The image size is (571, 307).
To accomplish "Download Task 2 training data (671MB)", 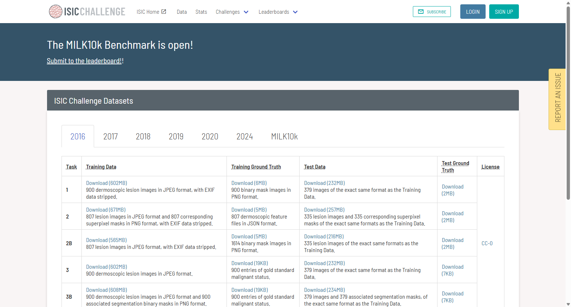I will (x=106, y=210).
